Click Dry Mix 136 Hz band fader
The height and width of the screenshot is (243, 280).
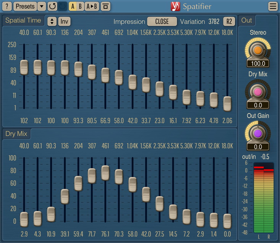(65, 196)
